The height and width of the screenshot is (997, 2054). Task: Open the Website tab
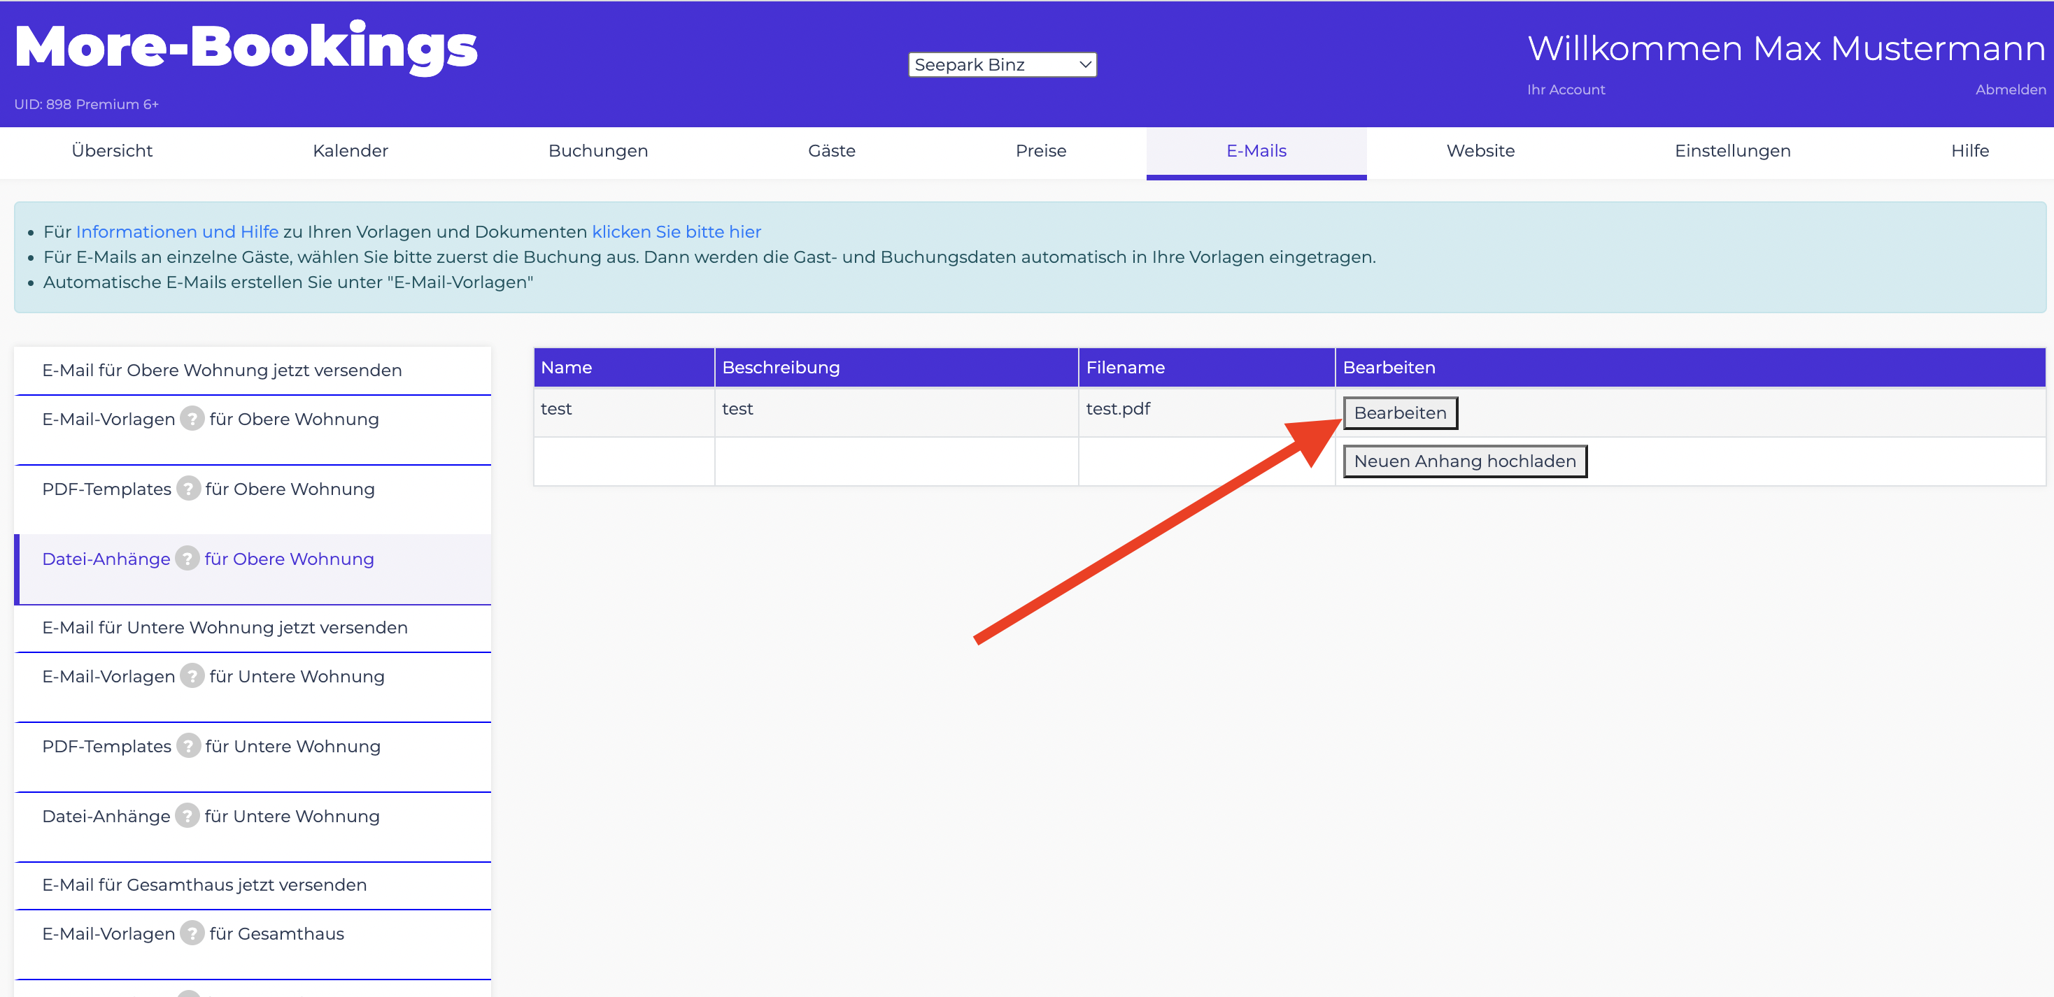pyautogui.click(x=1481, y=150)
